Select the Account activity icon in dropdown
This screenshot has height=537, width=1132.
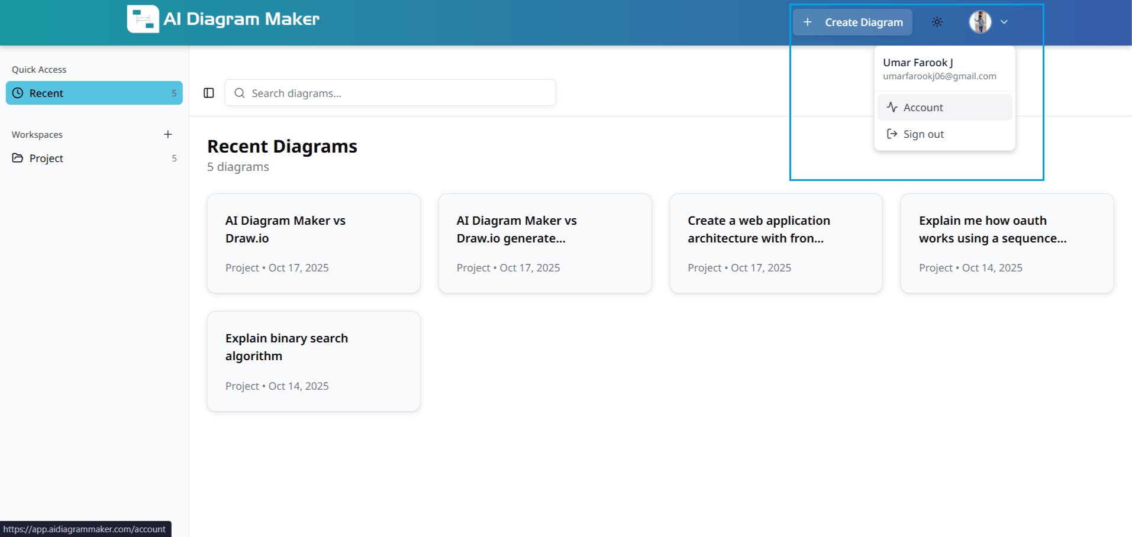(892, 107)
